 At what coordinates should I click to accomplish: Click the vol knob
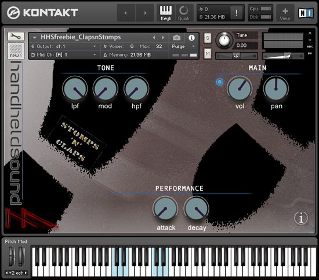point(240,89)
